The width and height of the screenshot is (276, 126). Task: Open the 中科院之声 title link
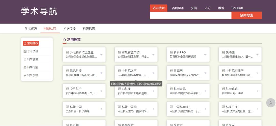pyautogui.click(x=129, y=71)
